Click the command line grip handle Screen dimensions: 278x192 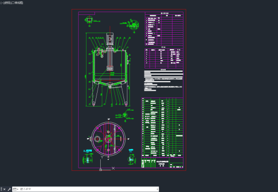tap(1, 189)
